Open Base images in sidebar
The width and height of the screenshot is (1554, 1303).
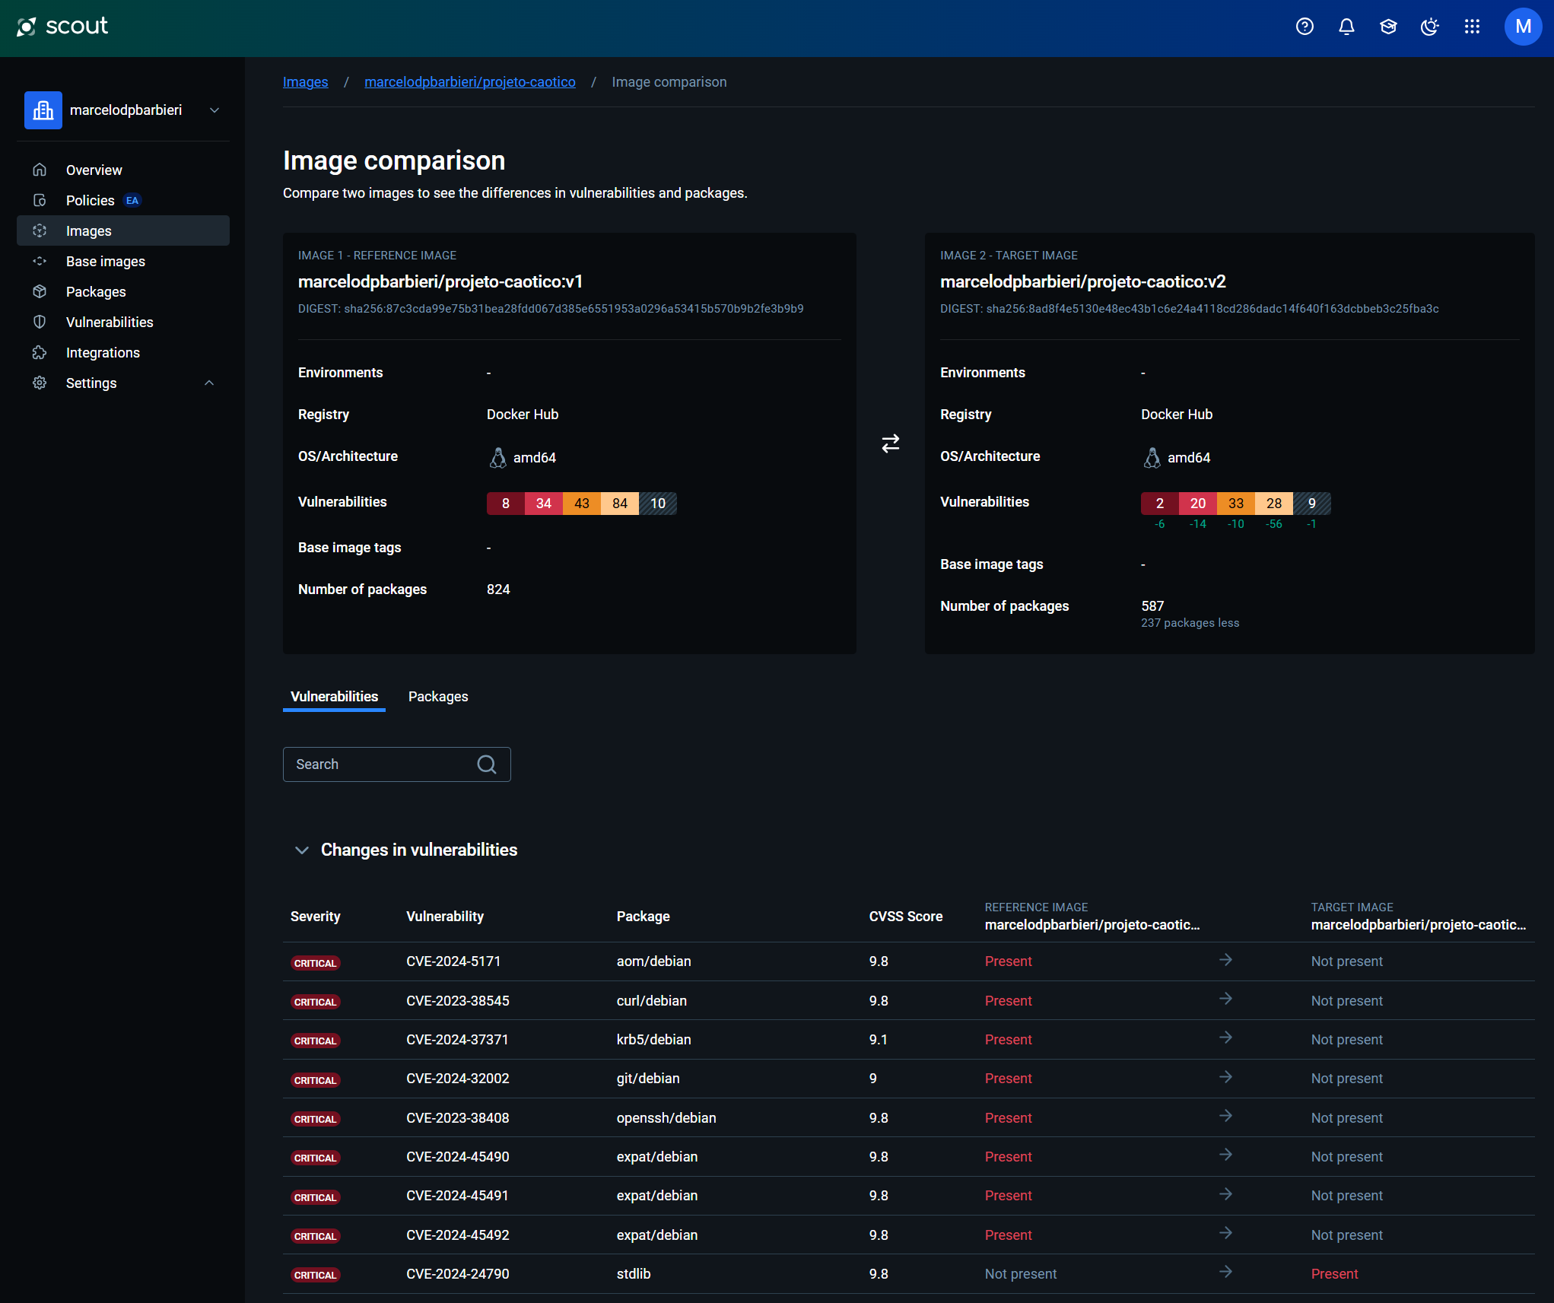click(x=105, y=262)
